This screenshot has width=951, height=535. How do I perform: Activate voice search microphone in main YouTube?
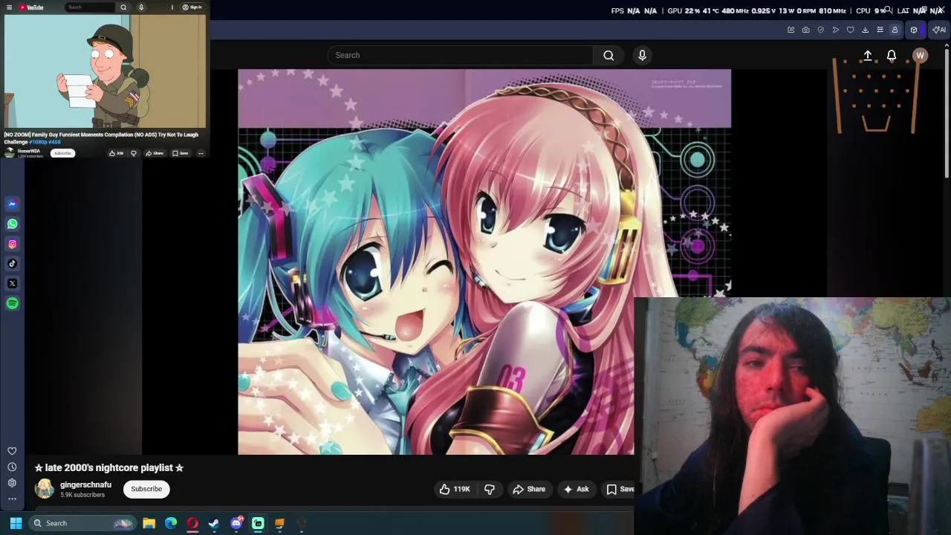pyautogui.click(x=643, y=55)
